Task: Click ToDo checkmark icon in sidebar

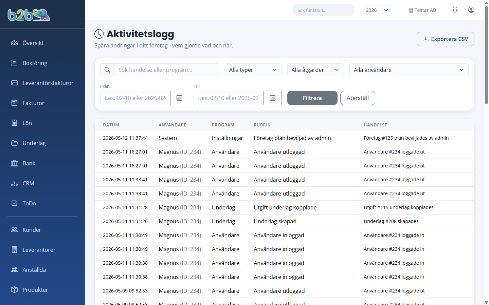Action: pos(14,203)
